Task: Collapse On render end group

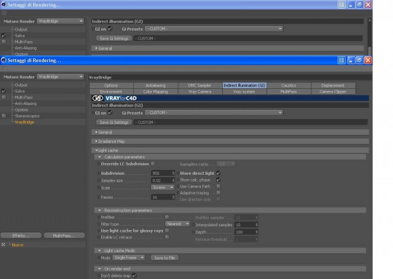Action: point(230,269)
